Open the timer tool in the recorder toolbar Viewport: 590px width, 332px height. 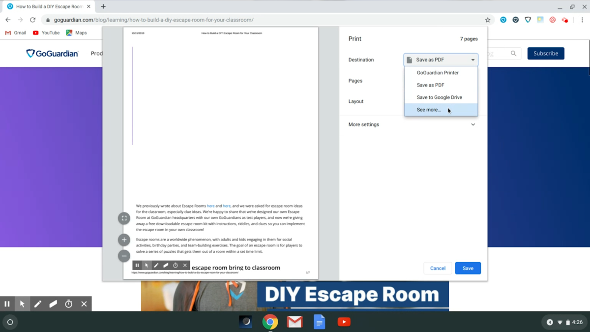(x=69, y=304)
